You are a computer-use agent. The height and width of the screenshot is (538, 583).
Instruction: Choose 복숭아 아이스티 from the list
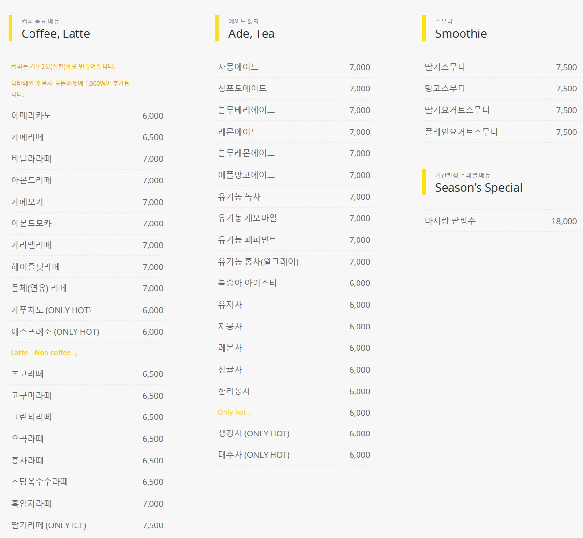pos(247,283)
